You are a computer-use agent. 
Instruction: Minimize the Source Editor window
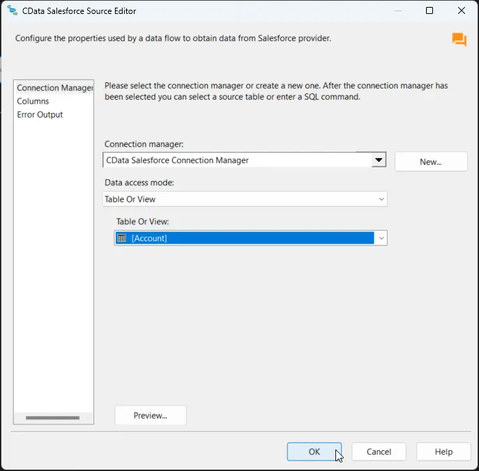[x=397, y=11]
